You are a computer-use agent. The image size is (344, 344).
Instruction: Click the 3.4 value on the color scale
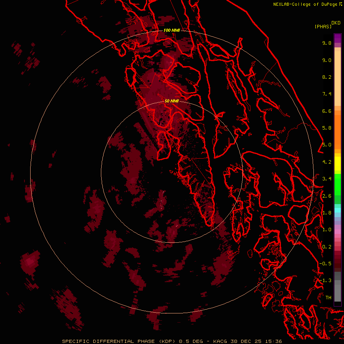pos(327,179)
